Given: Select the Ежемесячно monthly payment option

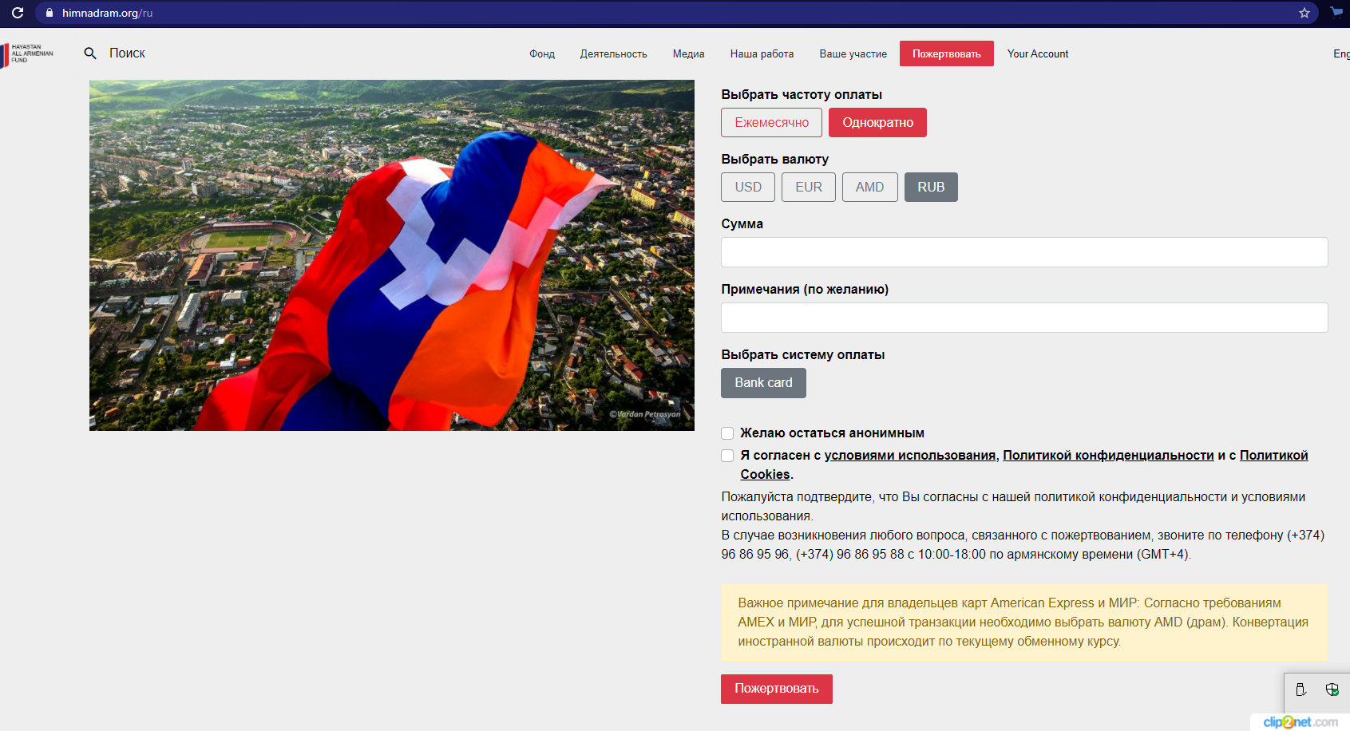Looking at the screenshot, I should point(771,123).
